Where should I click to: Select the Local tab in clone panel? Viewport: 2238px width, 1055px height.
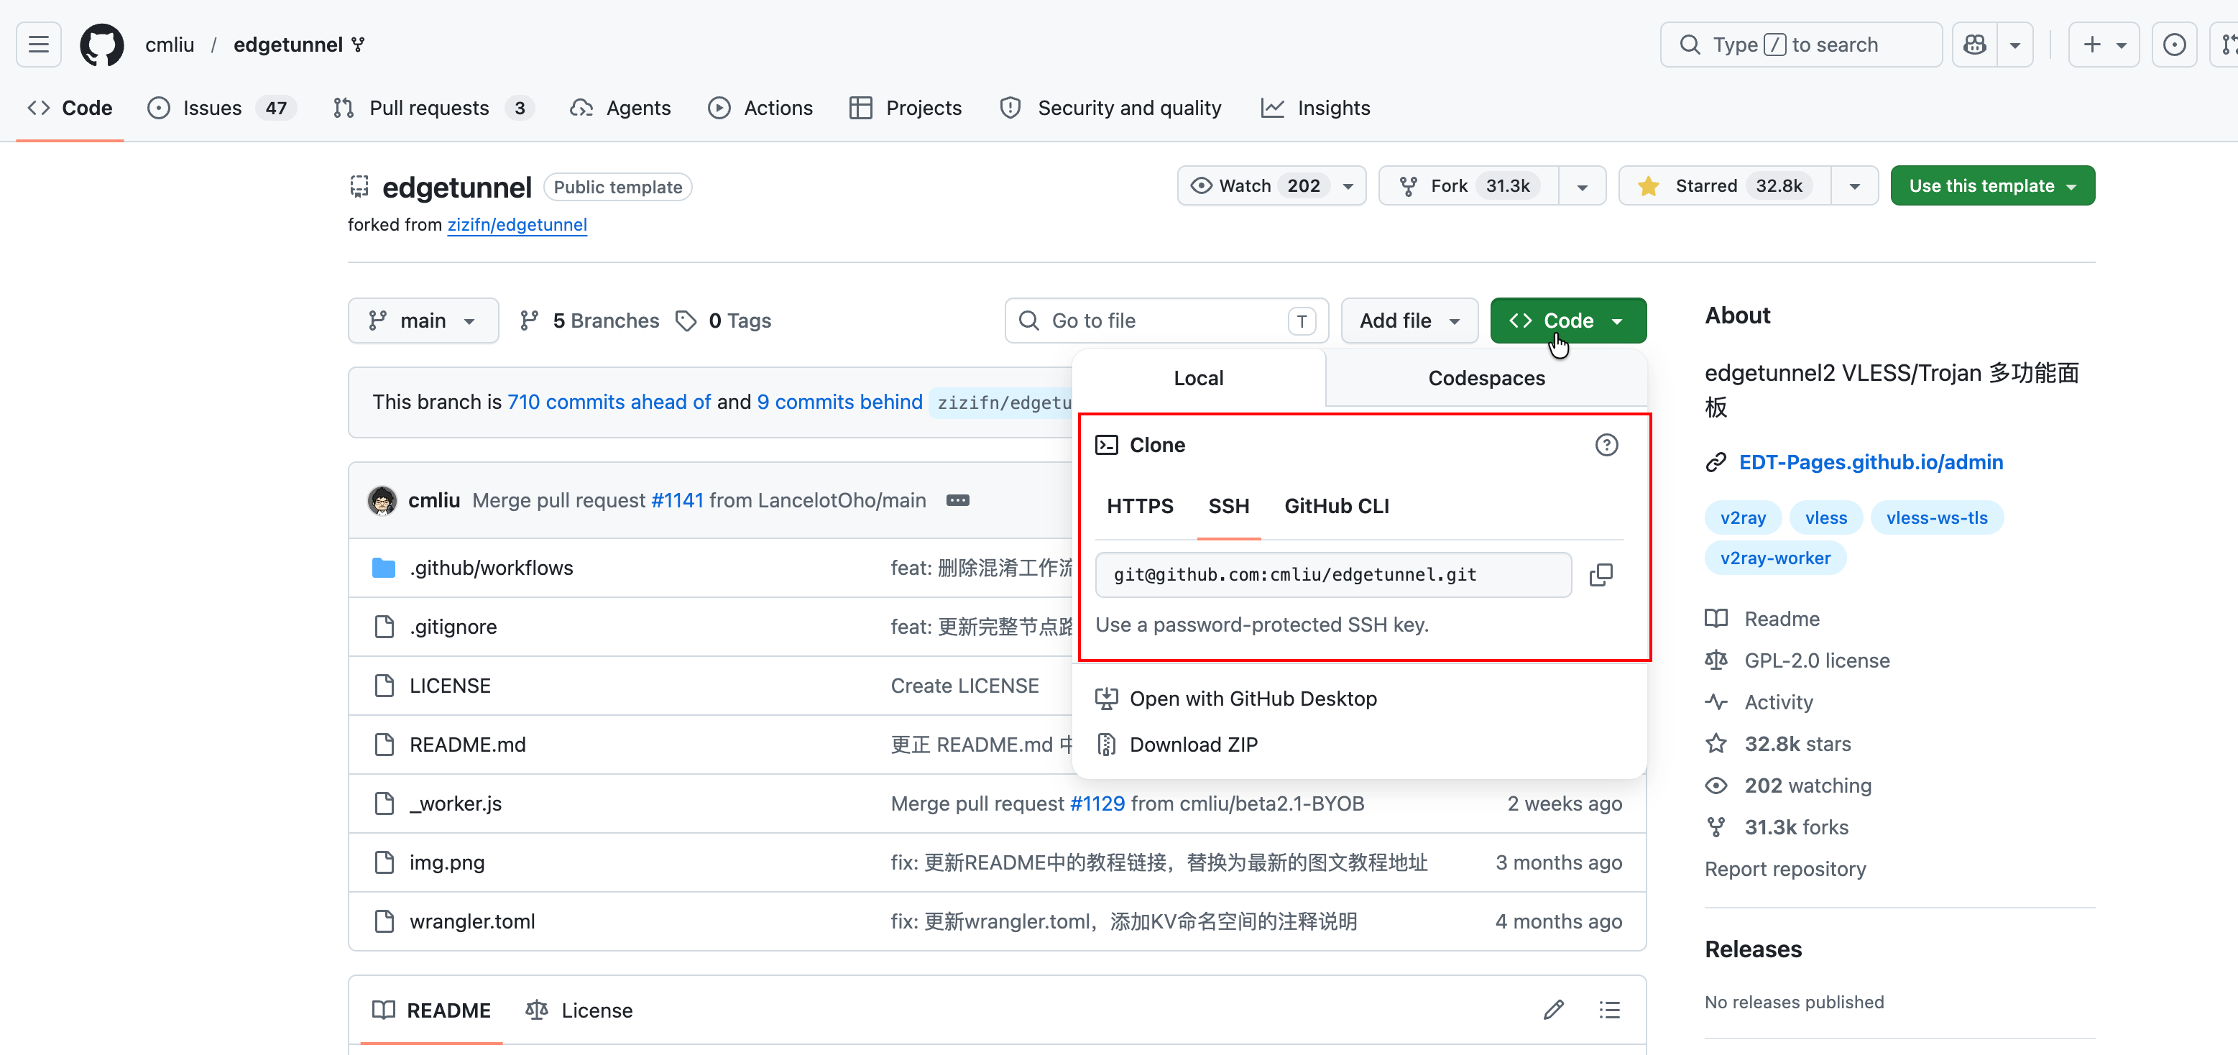[x=1198, y=378]
